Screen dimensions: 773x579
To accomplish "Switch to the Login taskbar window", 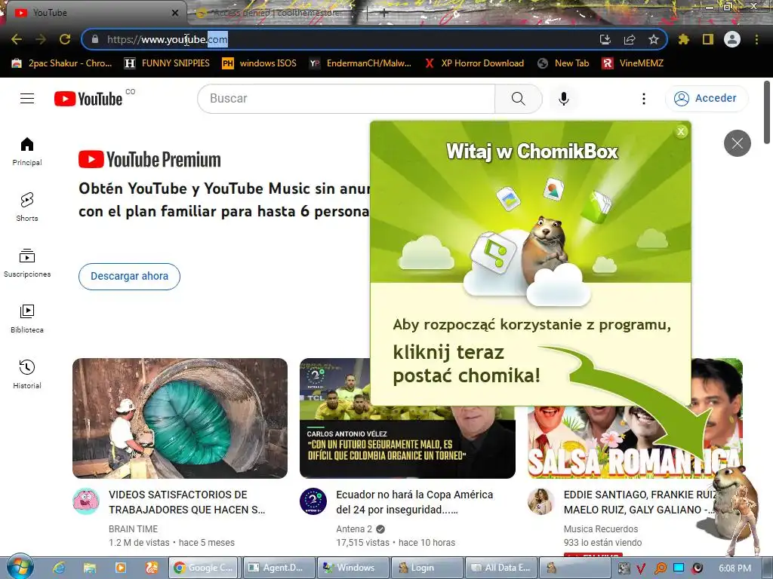I will [x=427, y=568].
